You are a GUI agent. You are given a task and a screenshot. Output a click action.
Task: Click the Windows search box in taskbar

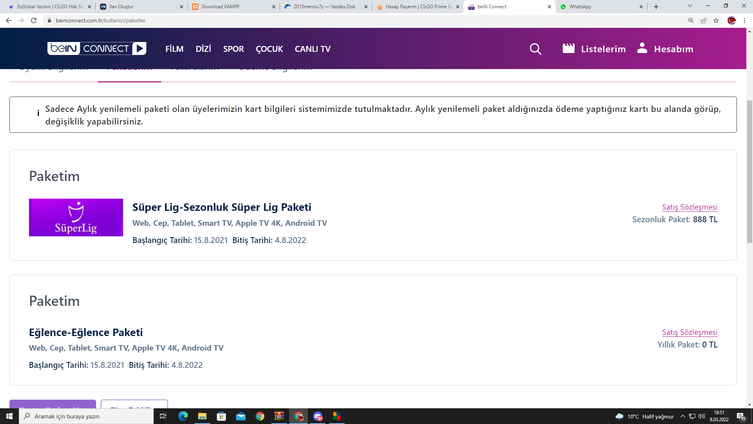[86, 416]
